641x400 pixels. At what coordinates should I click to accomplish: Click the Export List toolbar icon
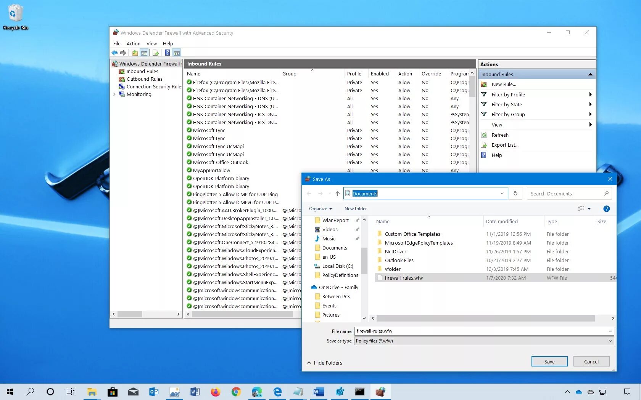coord(155,53)
